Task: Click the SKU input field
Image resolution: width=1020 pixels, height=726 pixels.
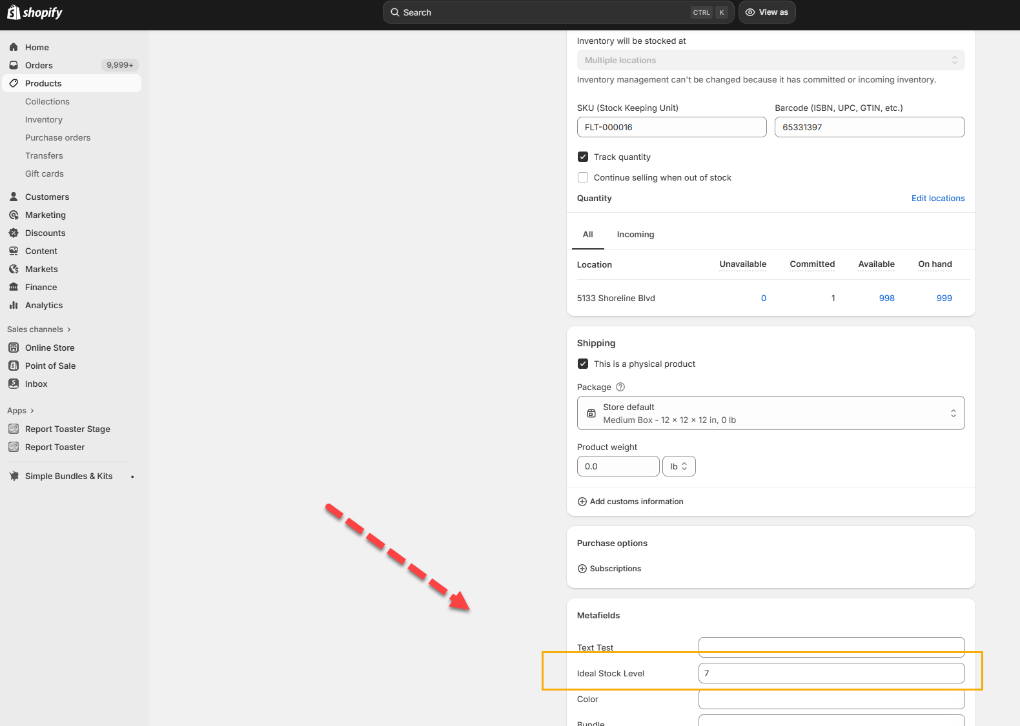Action: point(671,127)
